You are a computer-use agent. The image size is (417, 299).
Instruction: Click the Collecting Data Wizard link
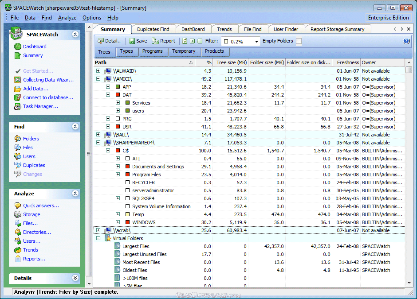tap(48, 80)
